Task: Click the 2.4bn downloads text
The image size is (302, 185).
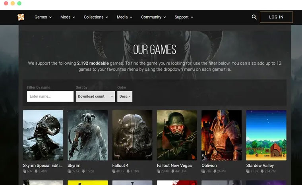Action: click(43, 171)
